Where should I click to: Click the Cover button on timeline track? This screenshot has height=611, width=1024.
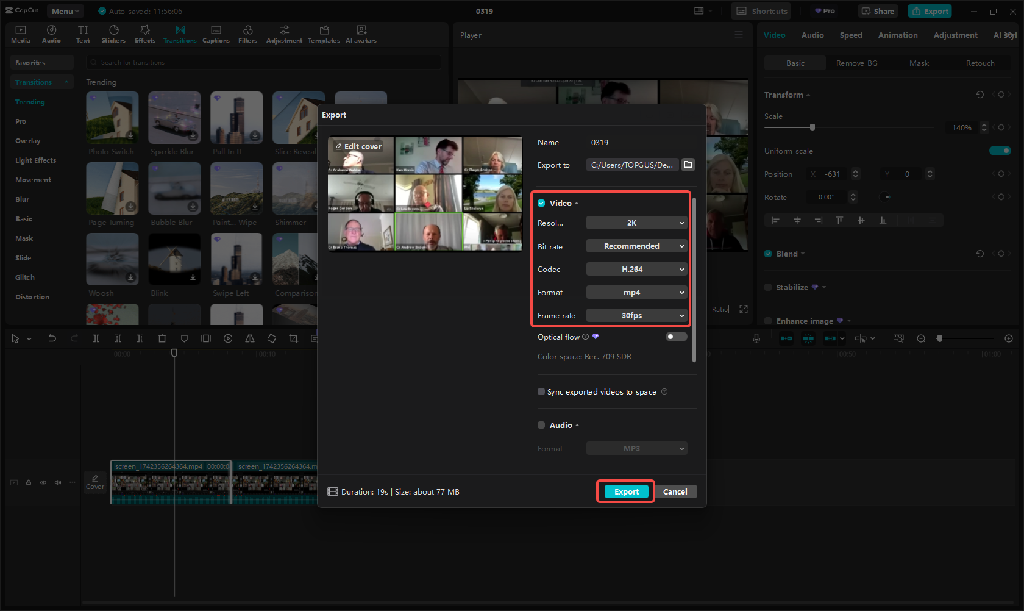point(95,482)
